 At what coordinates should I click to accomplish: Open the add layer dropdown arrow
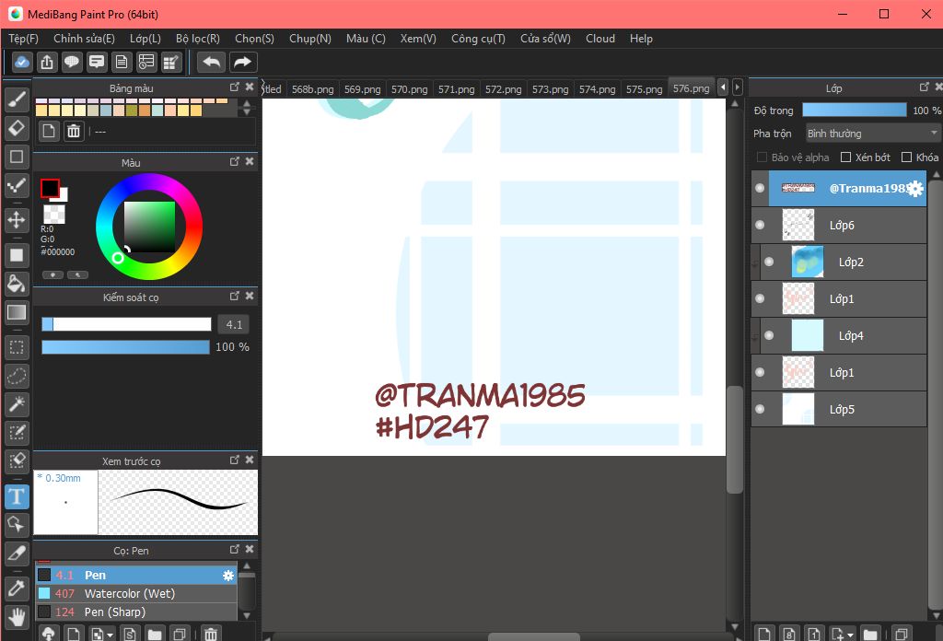coord(850,635)
